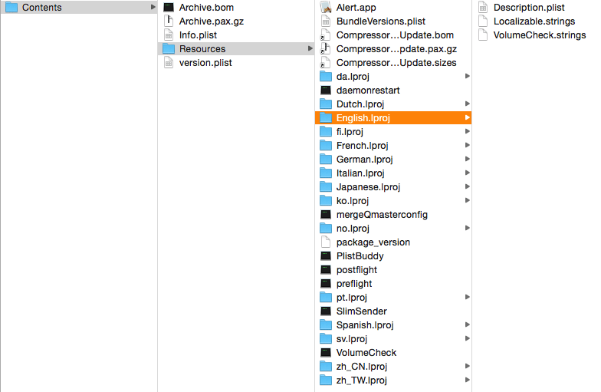The image size is (601, 392).
Task: Click the Compressor…Update.bom alias icon
Action: [326, 35]
